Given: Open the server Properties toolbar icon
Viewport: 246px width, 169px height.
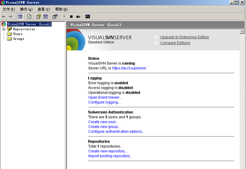Looking at the screenshot, I should coord(55,17).
